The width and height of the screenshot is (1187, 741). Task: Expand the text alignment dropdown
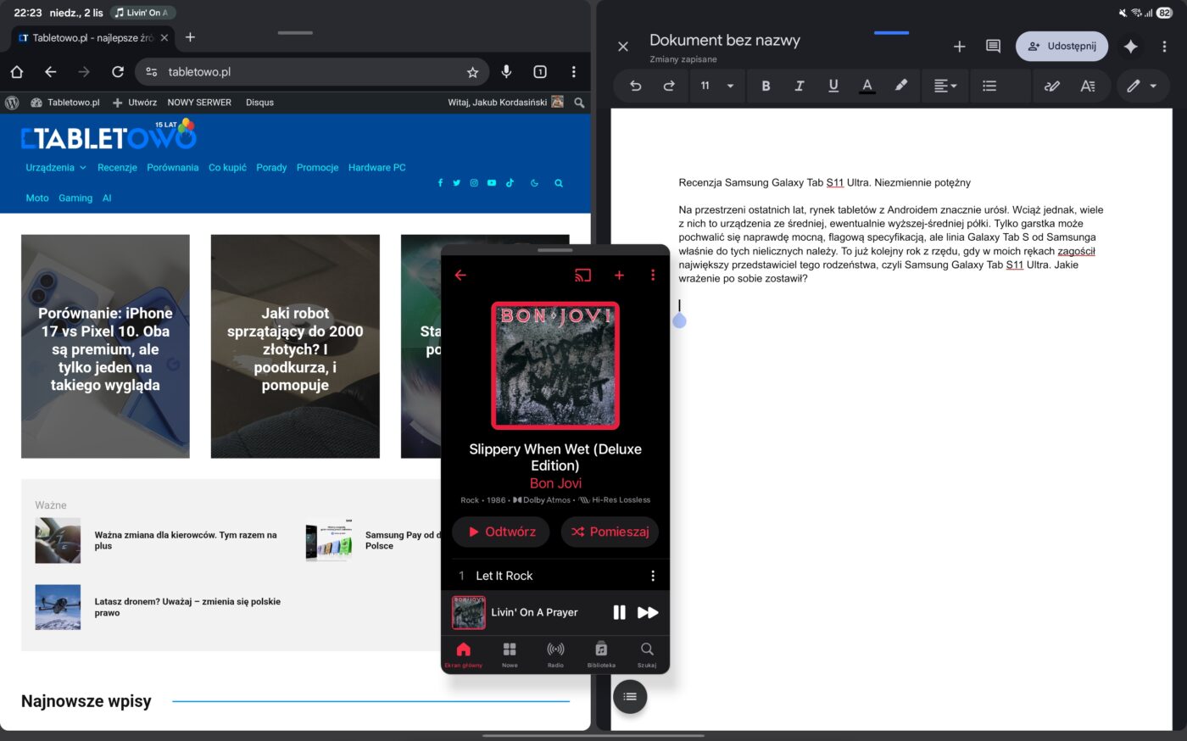pos(945,86)
